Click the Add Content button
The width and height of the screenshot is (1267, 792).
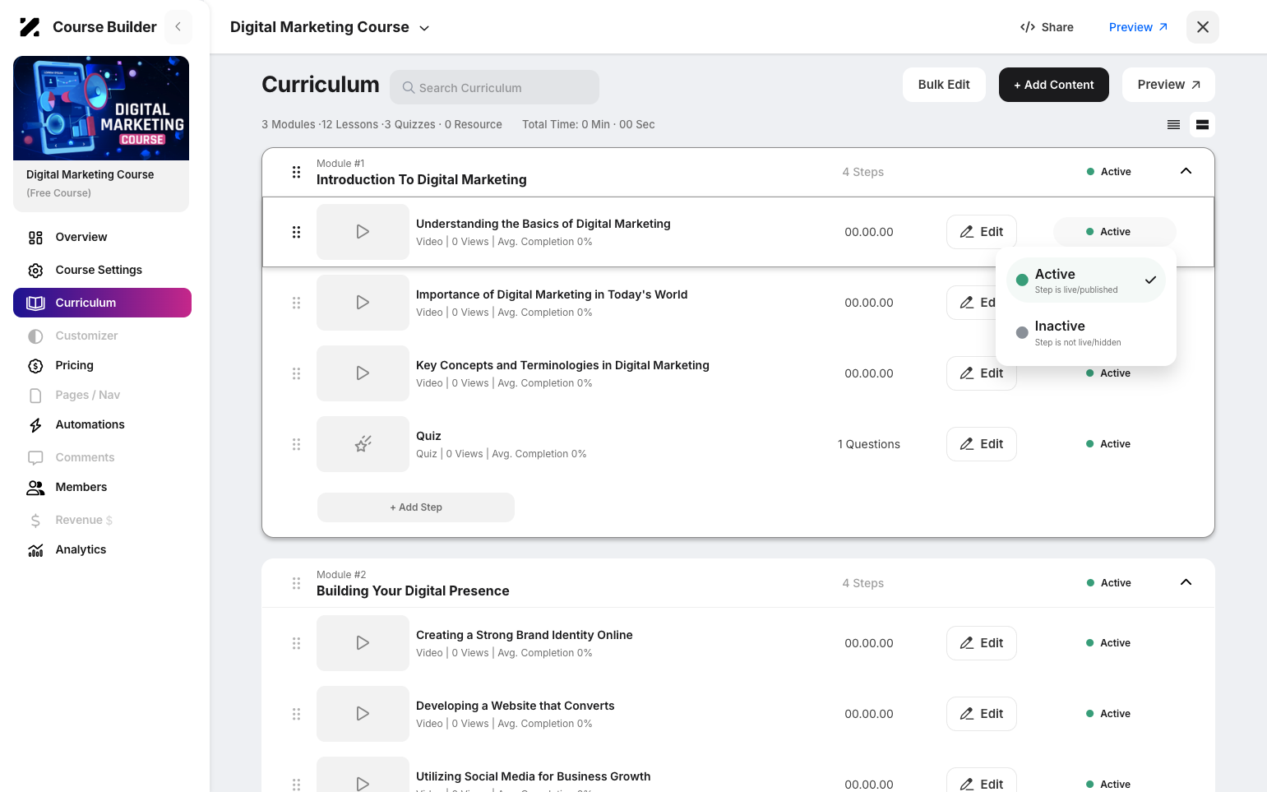[x=1053, y=85]
